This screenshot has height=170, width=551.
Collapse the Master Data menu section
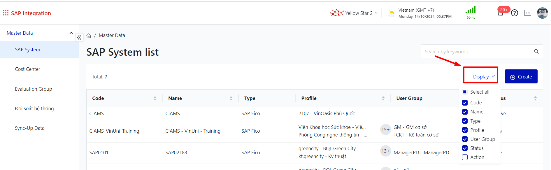pos(71,33)
